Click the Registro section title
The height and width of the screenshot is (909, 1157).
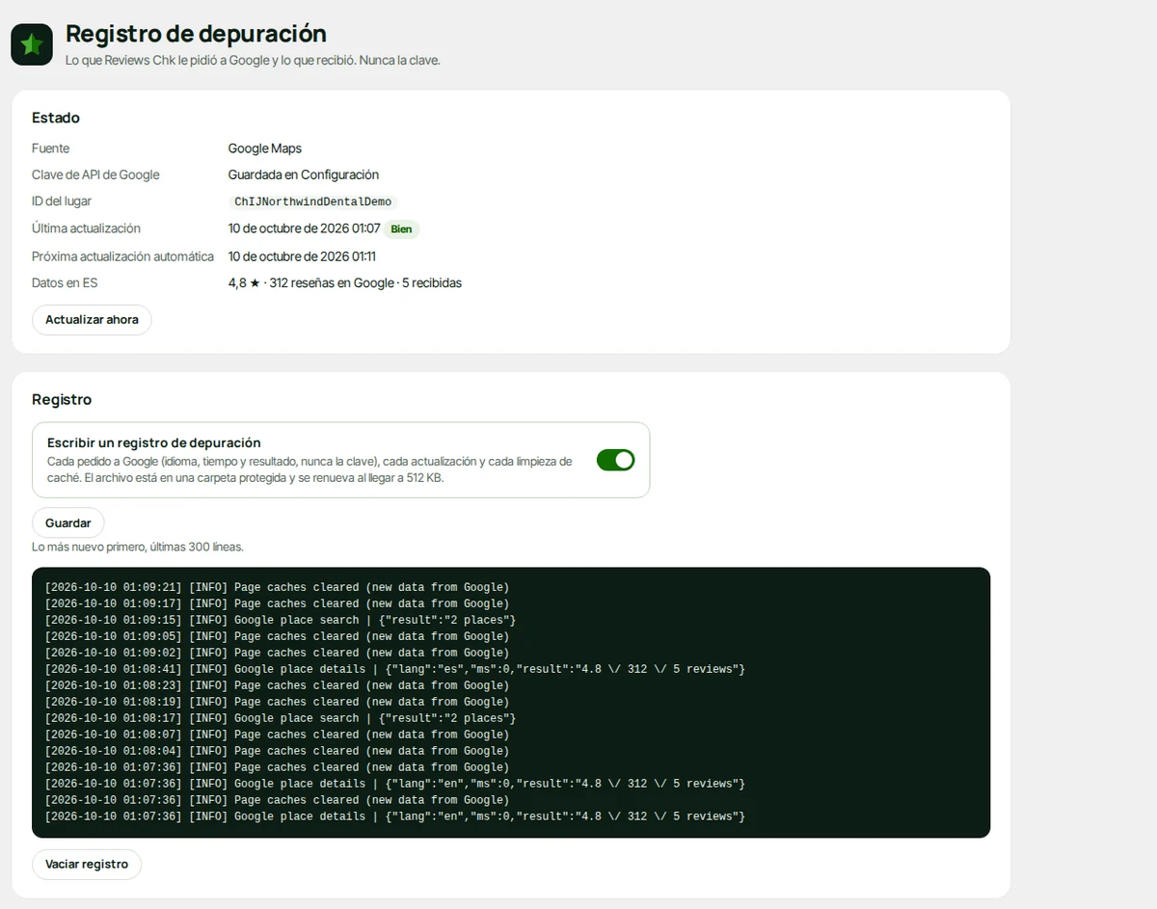[62, 399]
